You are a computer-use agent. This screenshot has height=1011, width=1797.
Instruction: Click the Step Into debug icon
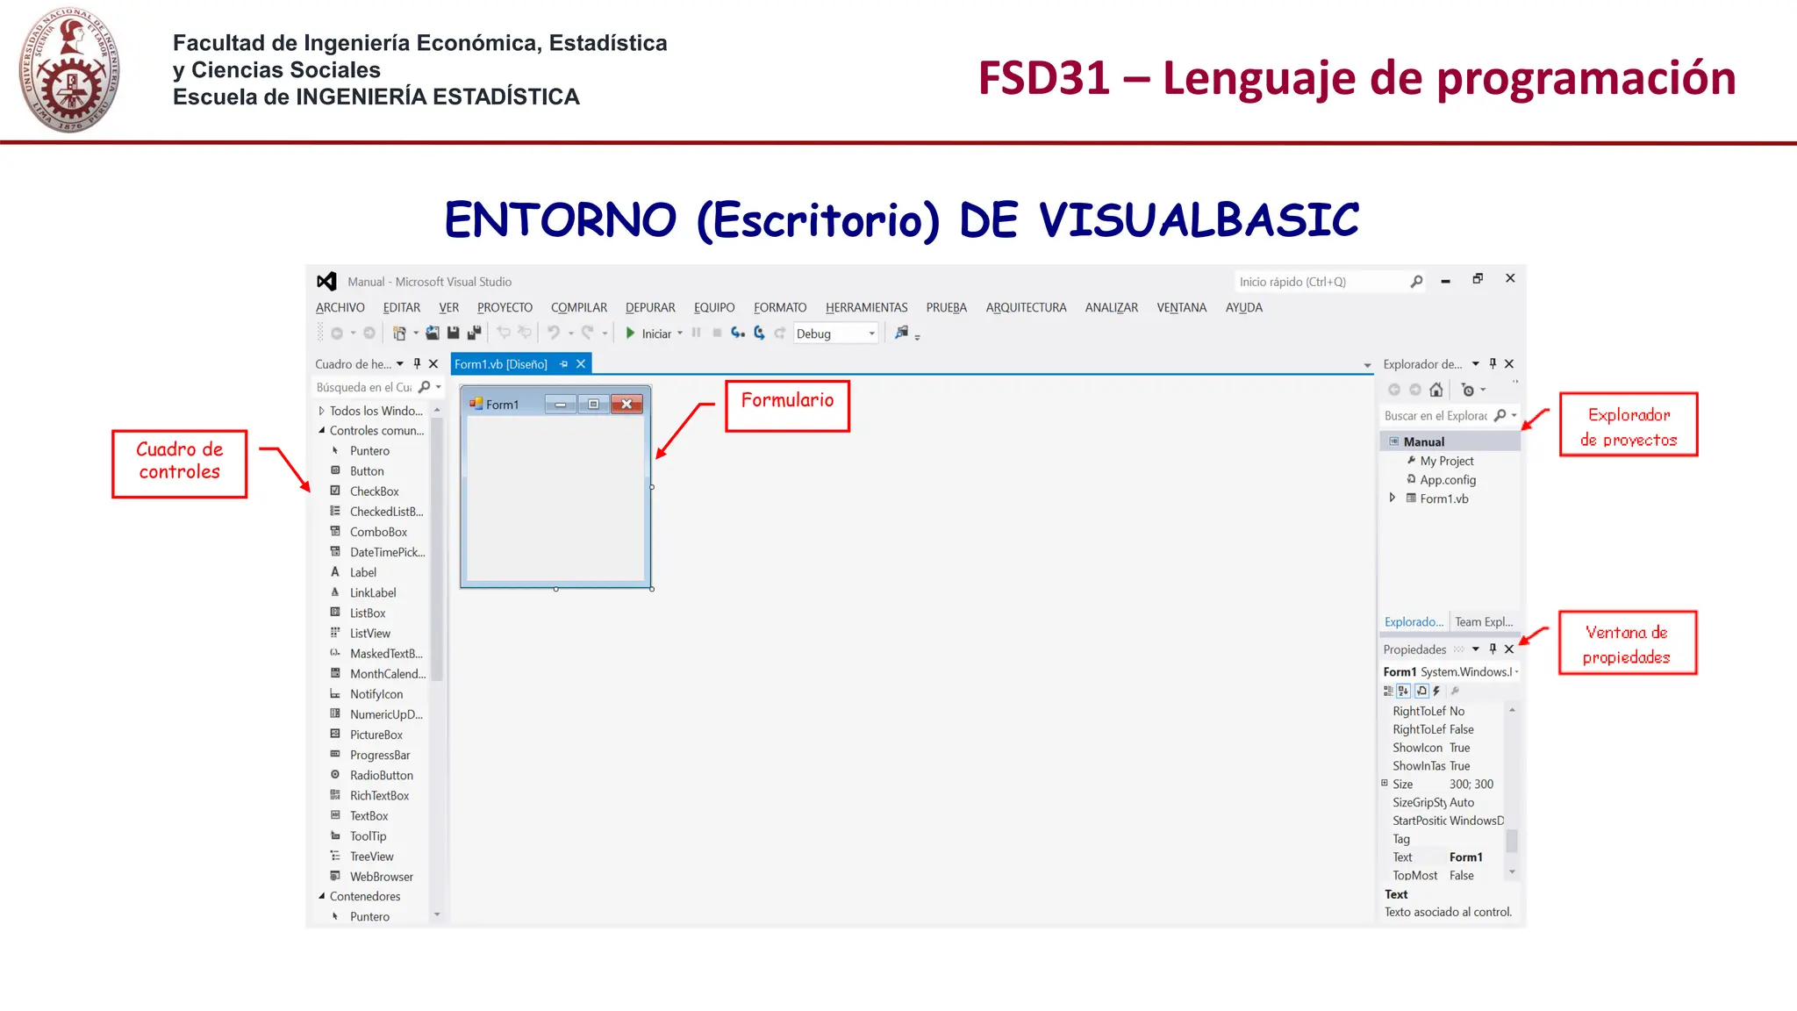pyautogui.click(x=738, y=333)
